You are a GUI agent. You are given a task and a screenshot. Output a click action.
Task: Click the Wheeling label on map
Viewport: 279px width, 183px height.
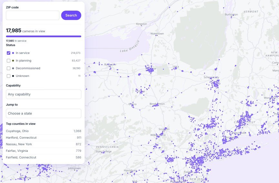click(25, 178)
